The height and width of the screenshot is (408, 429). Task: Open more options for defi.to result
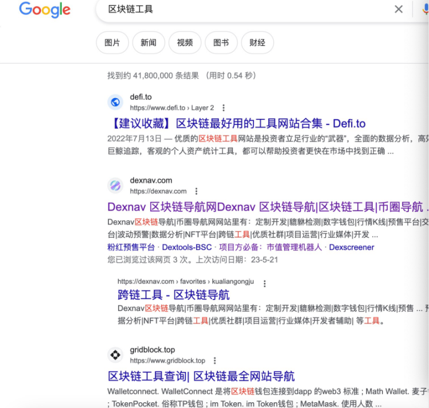tap(224, 108)
